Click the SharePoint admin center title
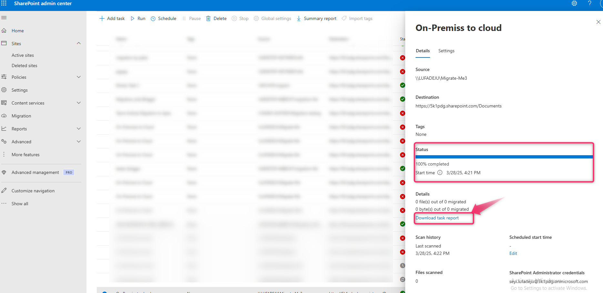 pyautogui.click(x=43, y=3)
